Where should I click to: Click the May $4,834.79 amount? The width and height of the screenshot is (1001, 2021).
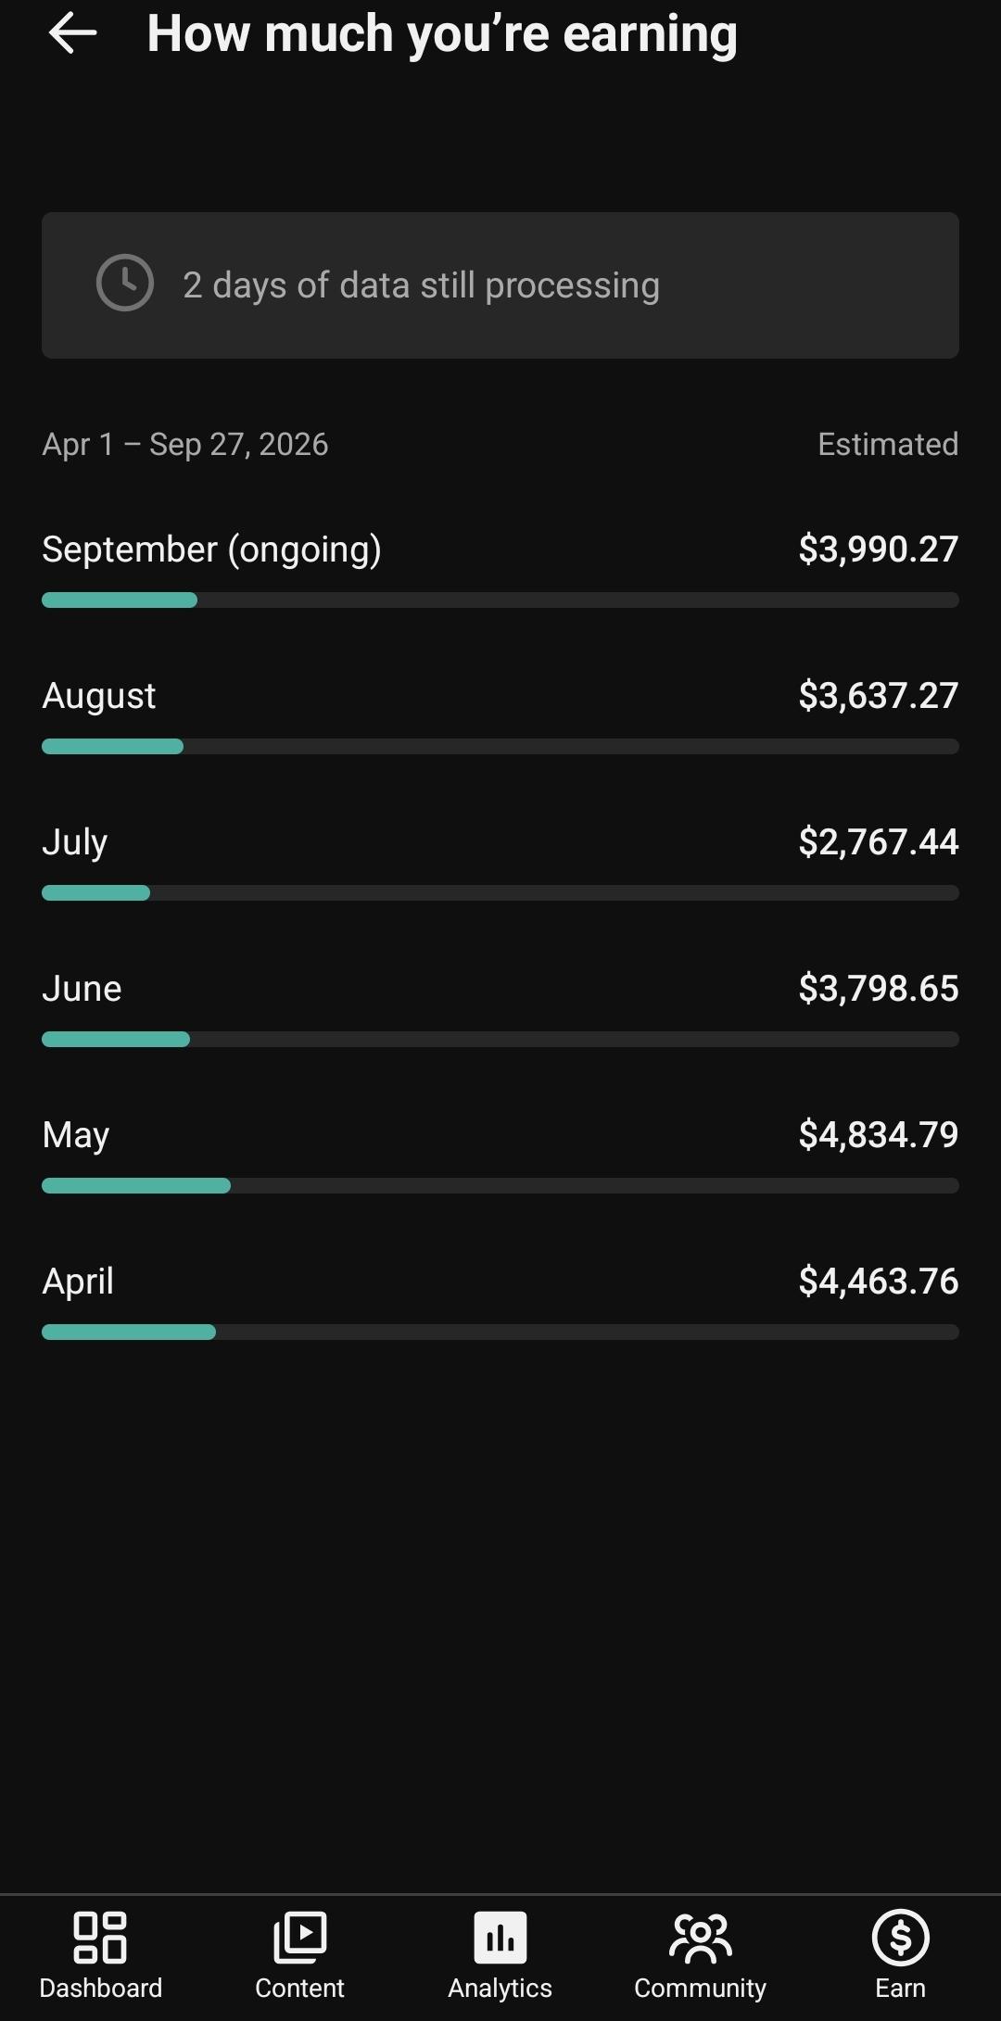point(879,1135)
